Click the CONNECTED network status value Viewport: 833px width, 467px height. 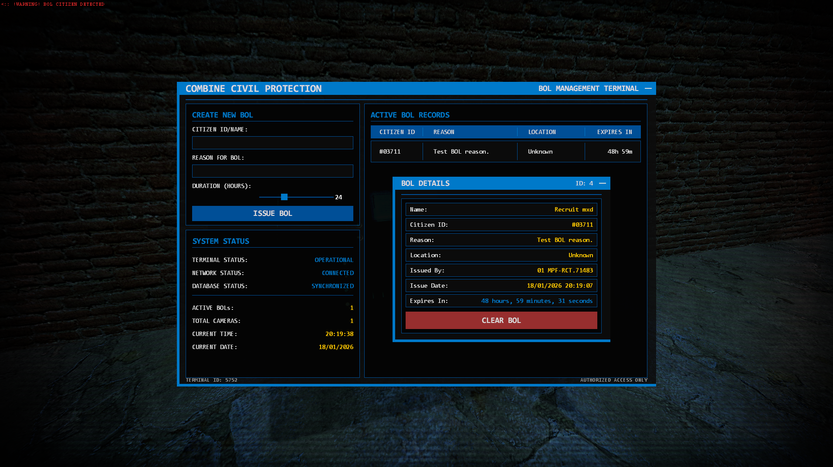(338, 273)
